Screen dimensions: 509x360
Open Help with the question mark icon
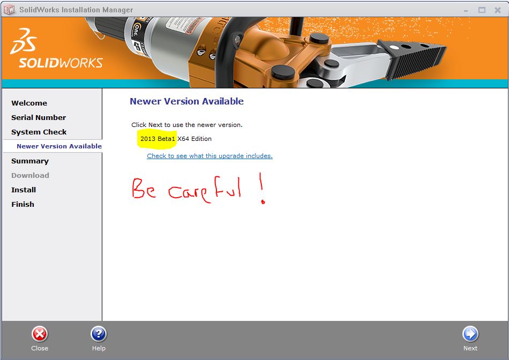pyautogui.click(x=99, y=334)
